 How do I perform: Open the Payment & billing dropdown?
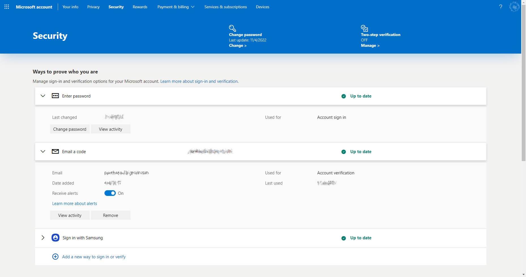[176, 7]
